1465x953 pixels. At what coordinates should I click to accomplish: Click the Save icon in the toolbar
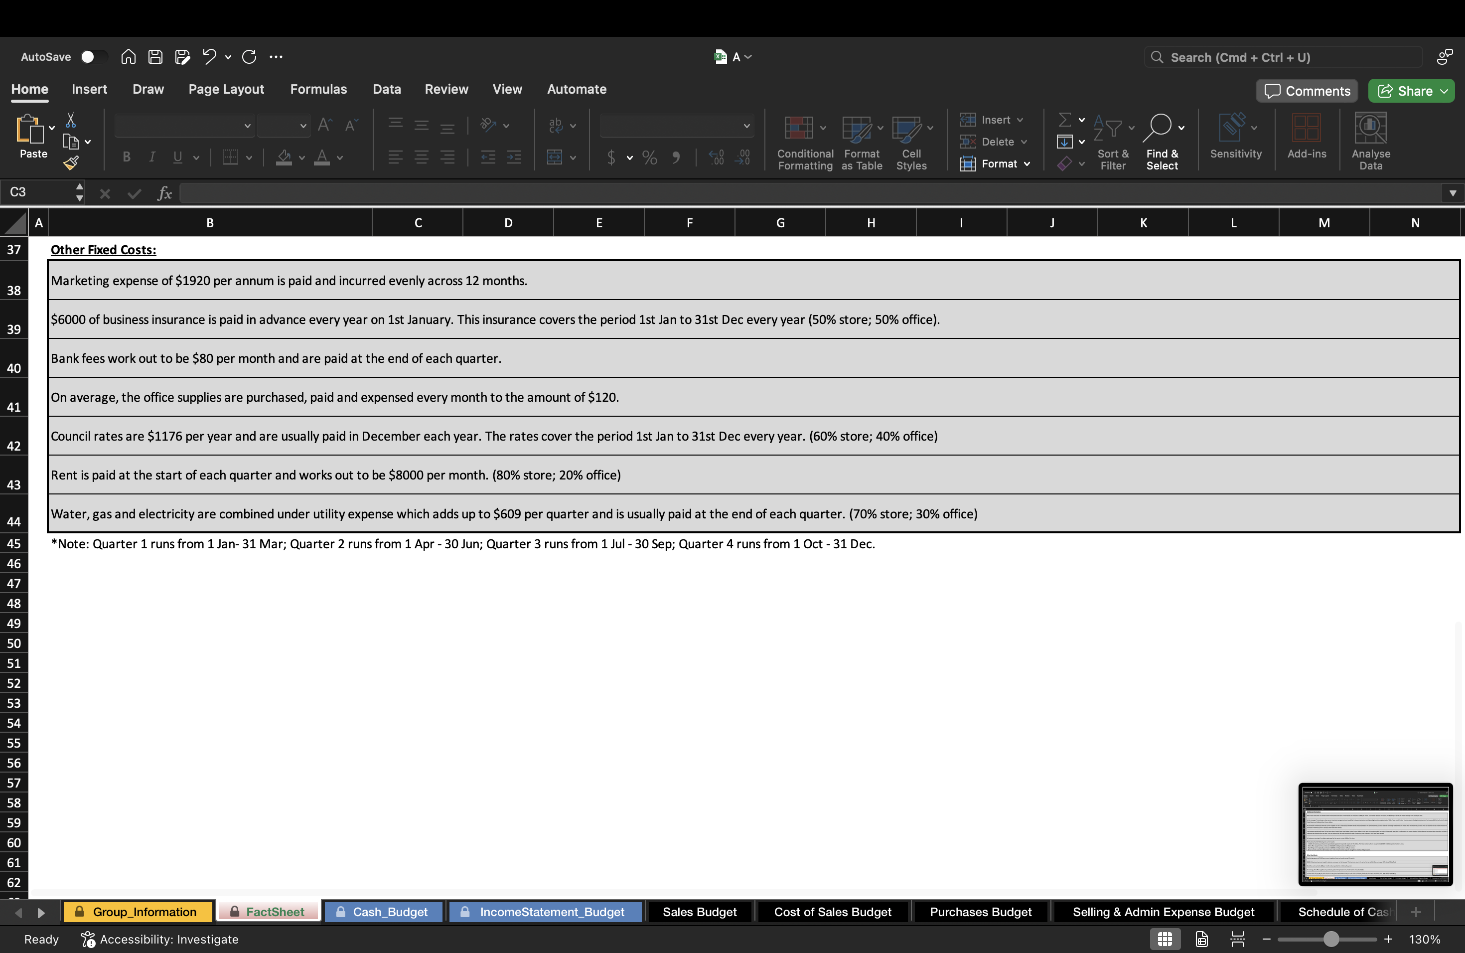pos(155,57)
